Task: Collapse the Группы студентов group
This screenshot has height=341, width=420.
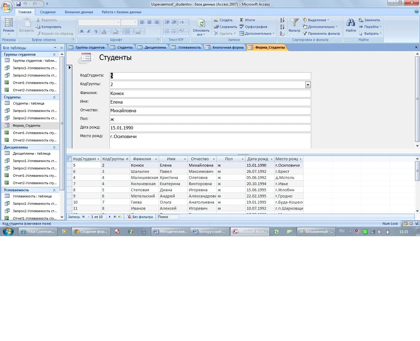Action: (54, 54)
